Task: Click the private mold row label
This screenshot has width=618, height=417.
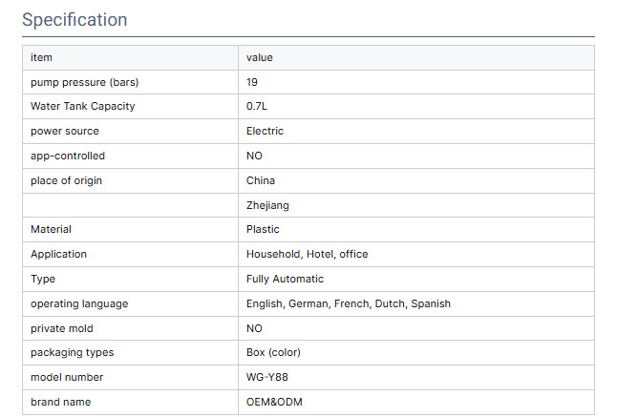Action: pyautogui.click(x=62, y=328)
